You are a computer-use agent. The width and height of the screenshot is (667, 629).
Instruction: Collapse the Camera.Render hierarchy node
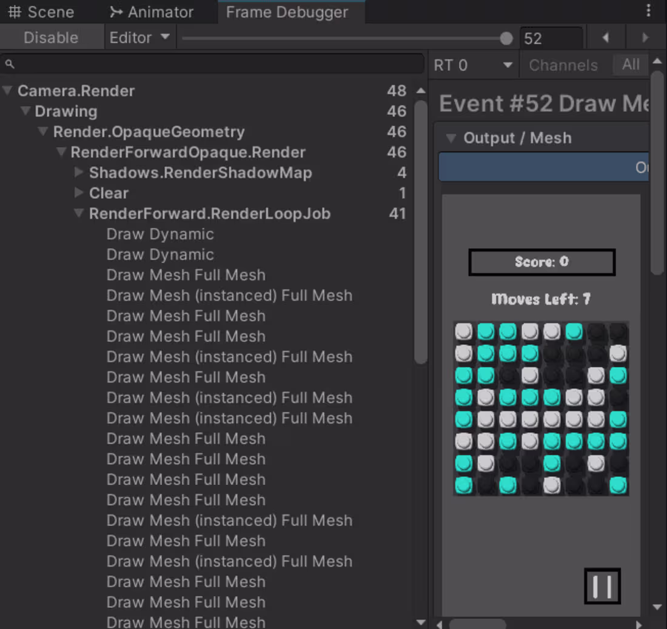pyautogui.click(x=7, y=90)
